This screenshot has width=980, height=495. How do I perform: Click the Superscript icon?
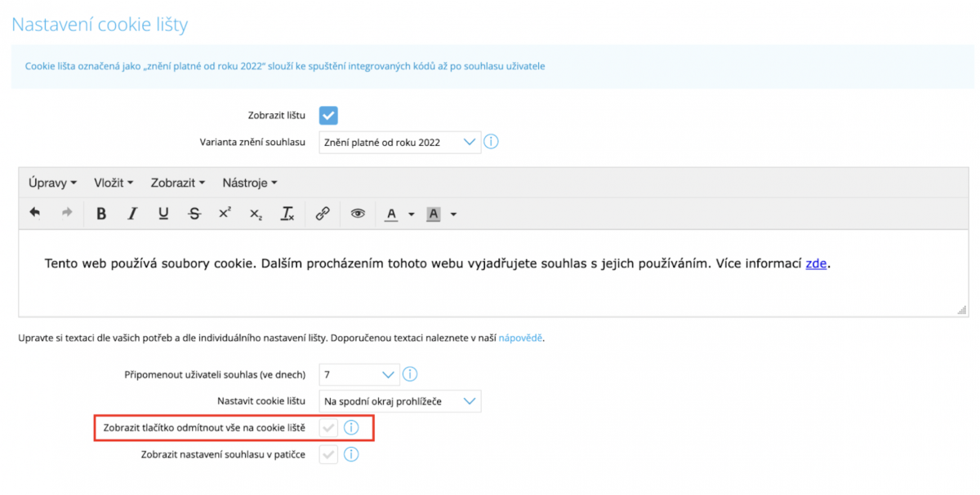click(225, 214)
